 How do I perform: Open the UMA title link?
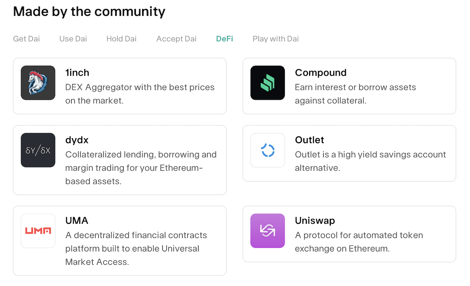pyautogui.click(x=77, y=220)
